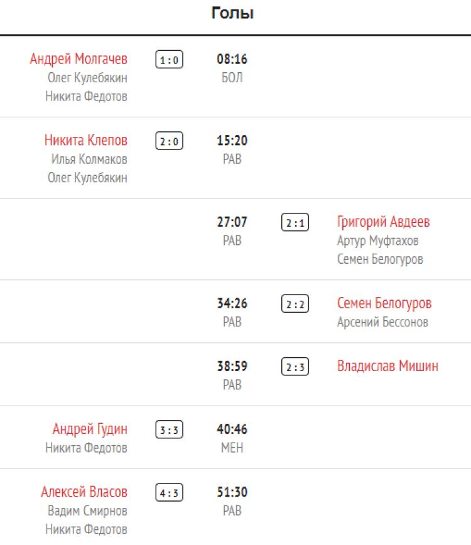This screenshot has height=545, width=471.
Task: Open scorer Григорий Авдеев's profile
Action: (x=383, y=222)
